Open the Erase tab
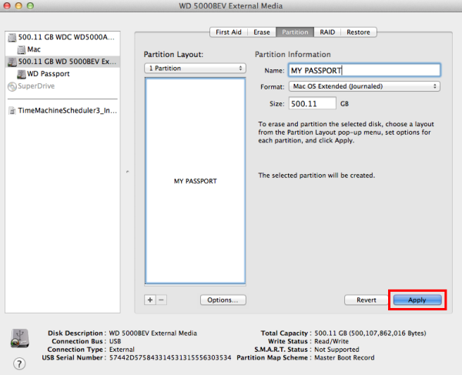The height and width of the screenshot is (375, 462). tap(262, 32)
